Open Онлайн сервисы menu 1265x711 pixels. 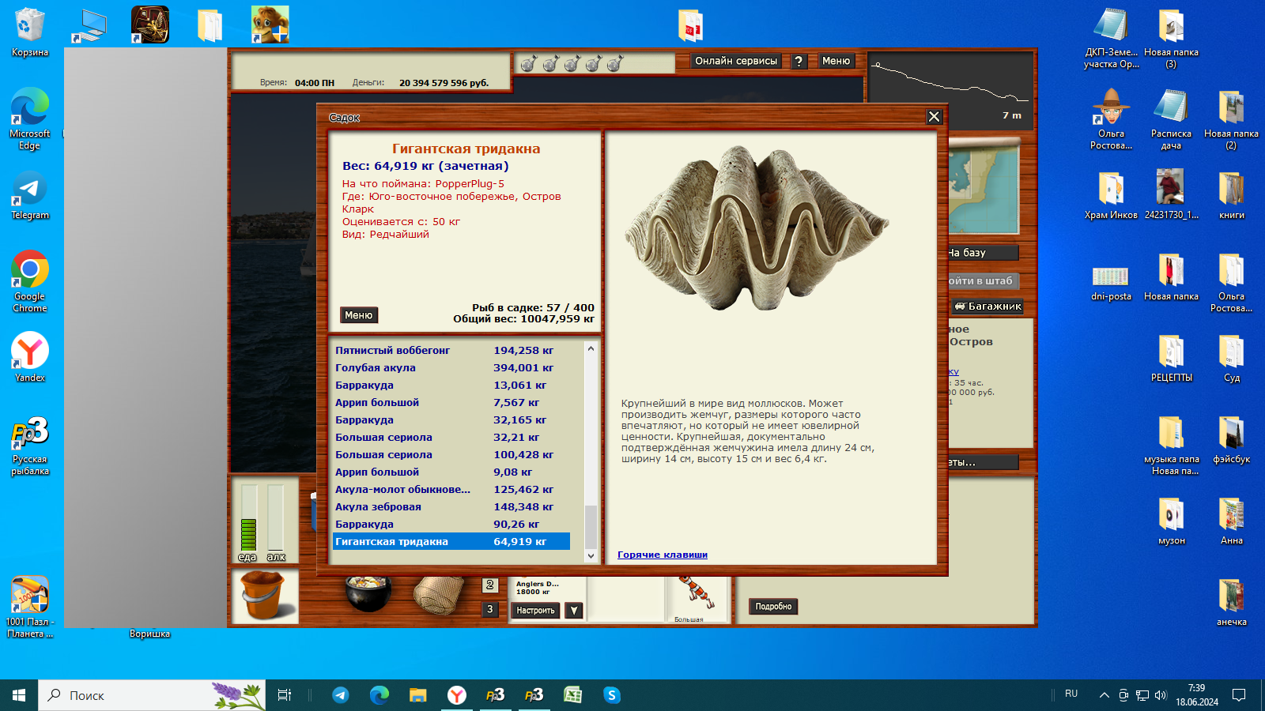pos(736,61)
